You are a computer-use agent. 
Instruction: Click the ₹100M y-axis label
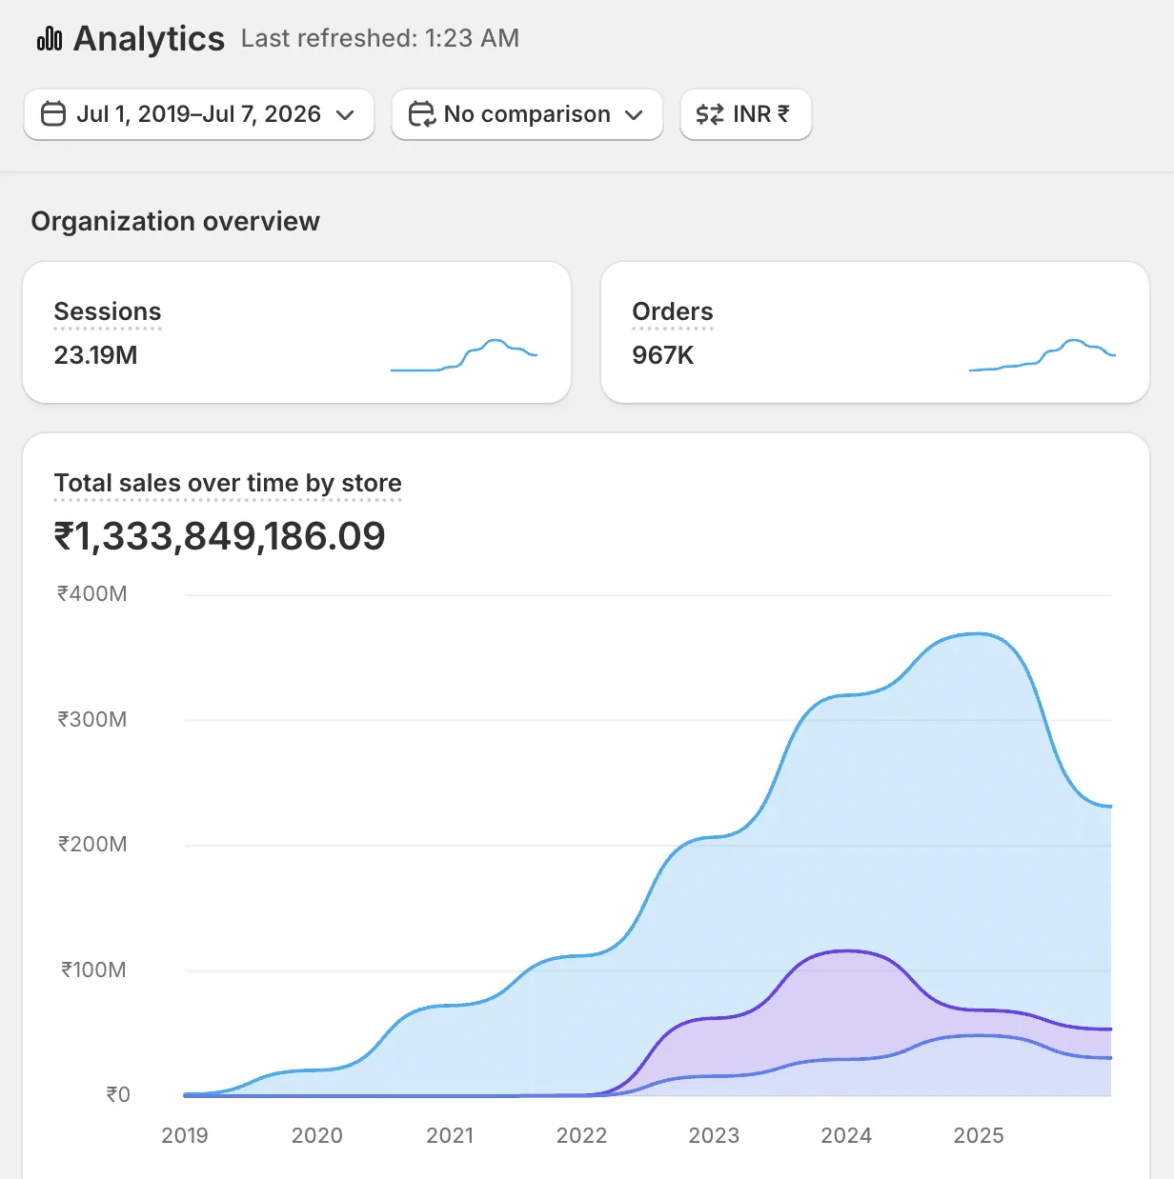coord(93,969)
